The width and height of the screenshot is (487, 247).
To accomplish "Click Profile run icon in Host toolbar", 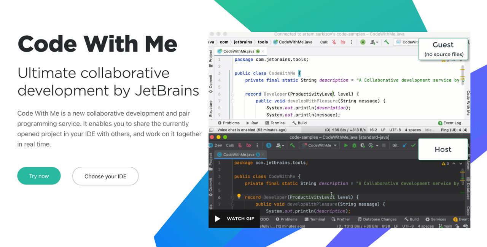I will coord(371,145).
